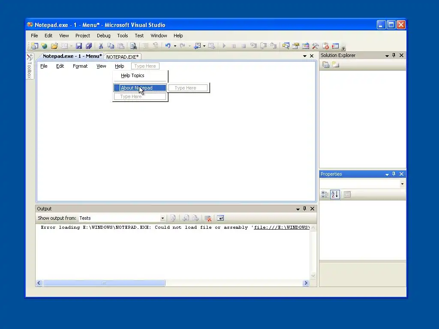
Task: Click Output scrollbar left arrow
Action: 39,283
